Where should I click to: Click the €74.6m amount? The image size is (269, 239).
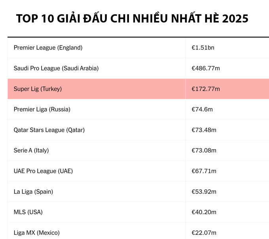point(202,109)
